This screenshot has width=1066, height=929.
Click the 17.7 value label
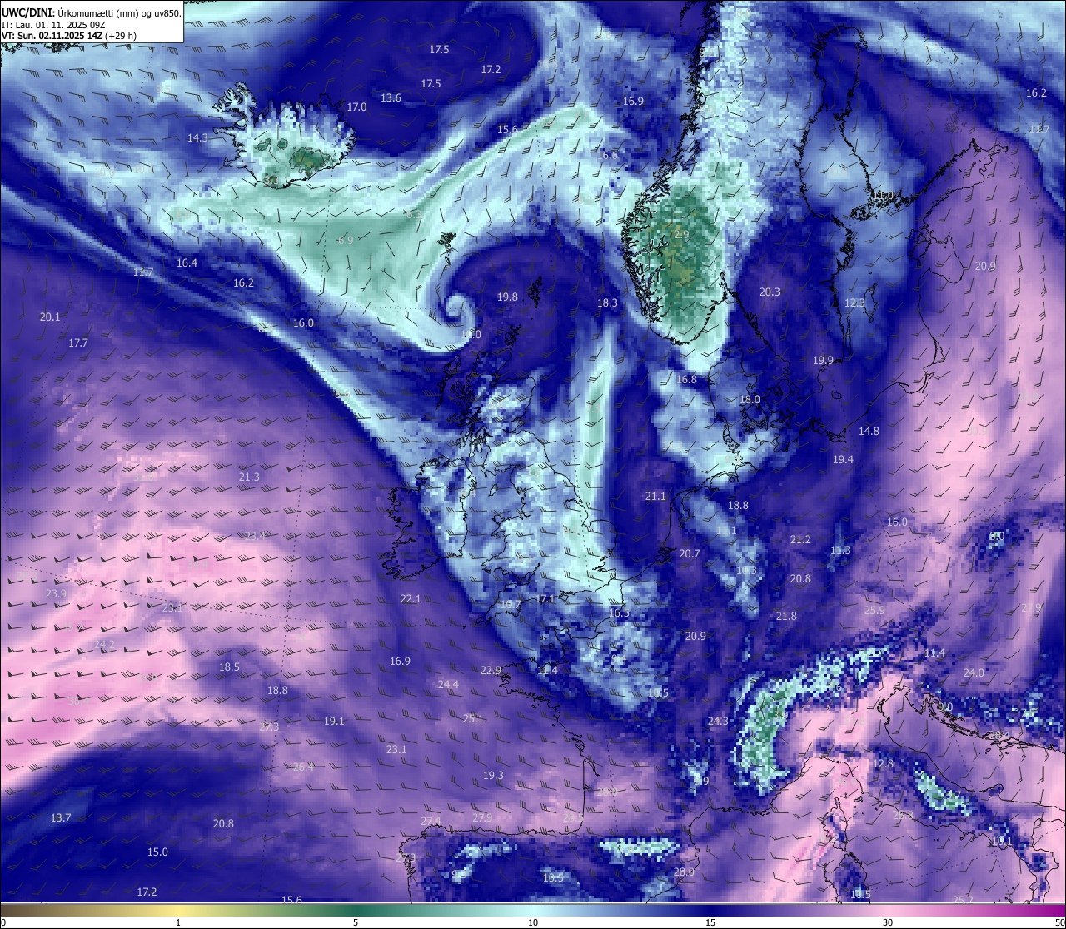tap(78, 343)
